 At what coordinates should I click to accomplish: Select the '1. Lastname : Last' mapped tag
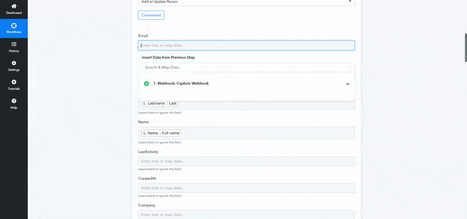160,103
